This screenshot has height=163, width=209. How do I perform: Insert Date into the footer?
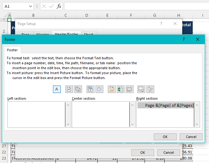pos(90,89)
